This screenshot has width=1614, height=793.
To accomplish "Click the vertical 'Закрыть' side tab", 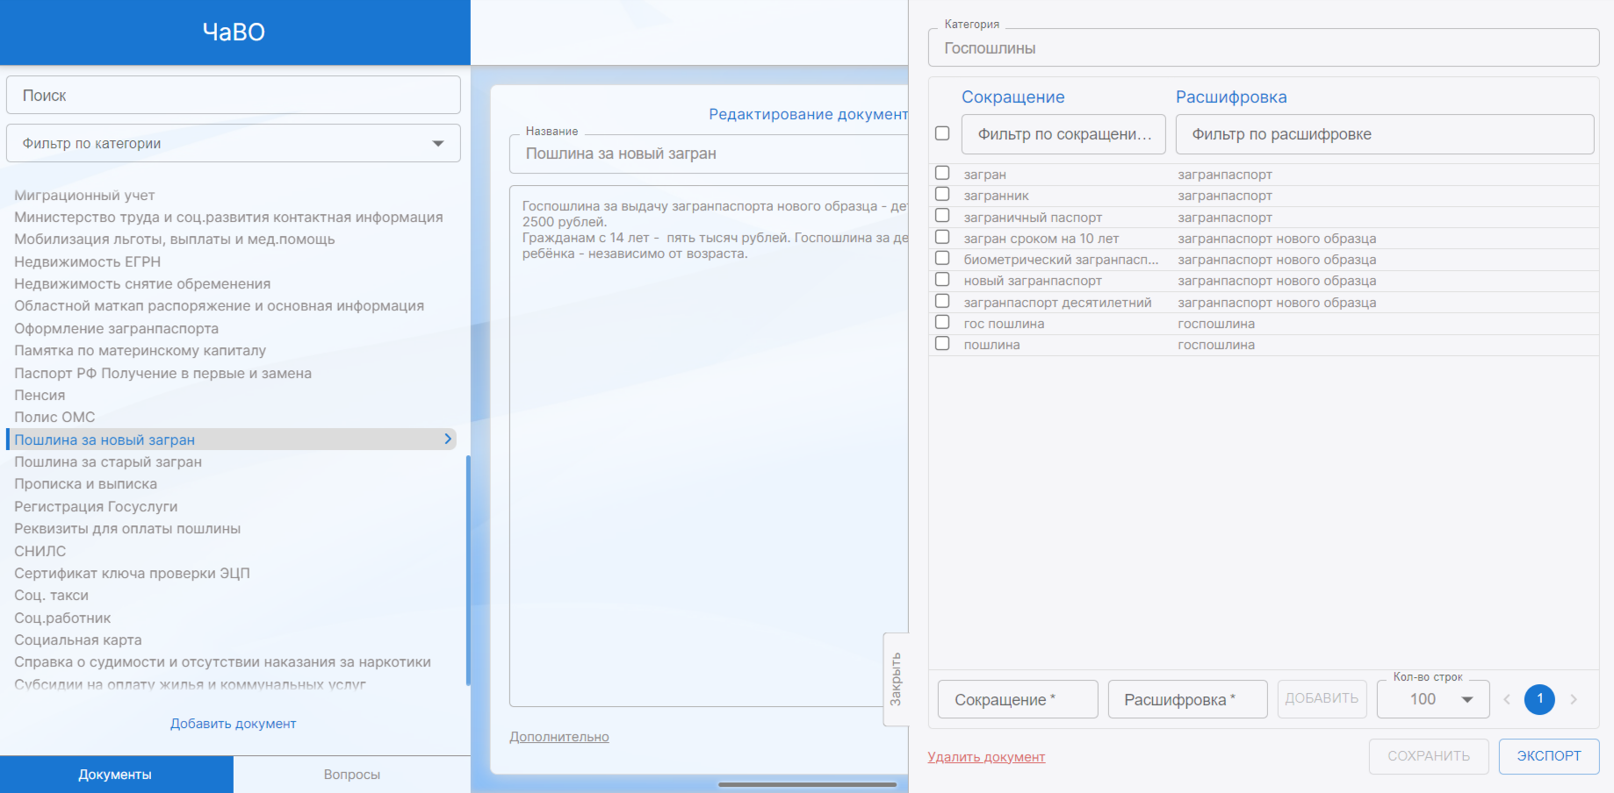I will pyautogui.click(x=895, y=679).
